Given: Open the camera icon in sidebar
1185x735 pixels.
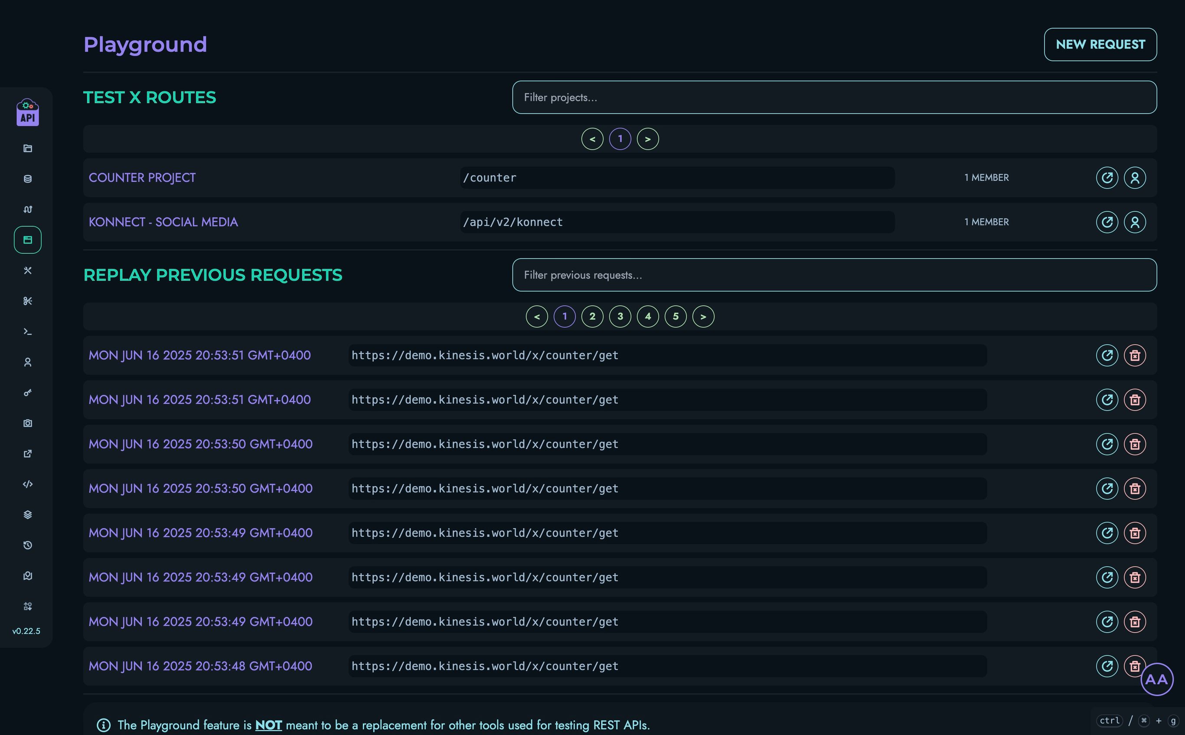Looking at the screenshot, I should tap(28, 423).
